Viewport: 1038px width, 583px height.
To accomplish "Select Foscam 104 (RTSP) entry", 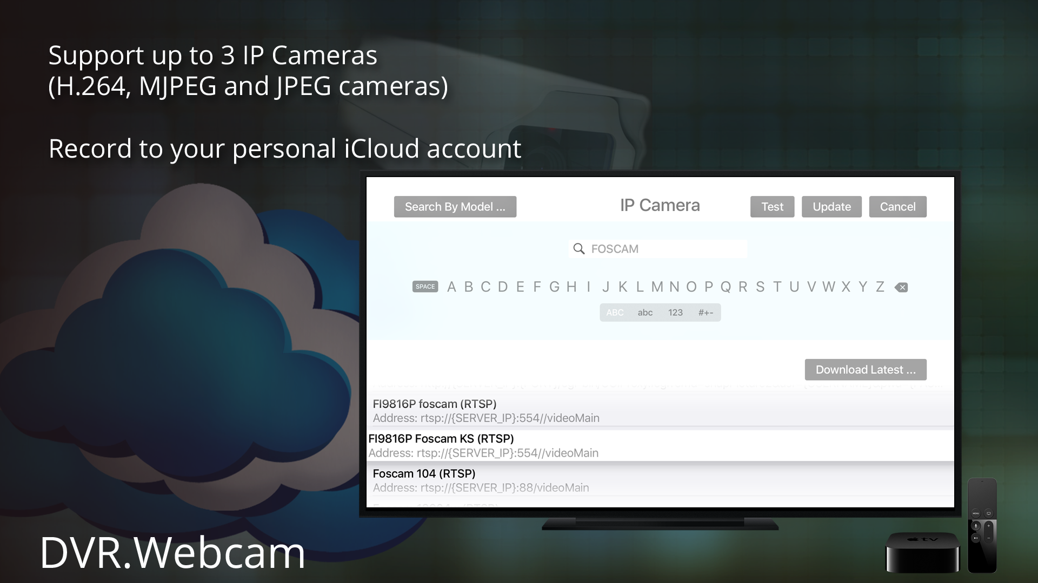I will click(x=660, y=480).
